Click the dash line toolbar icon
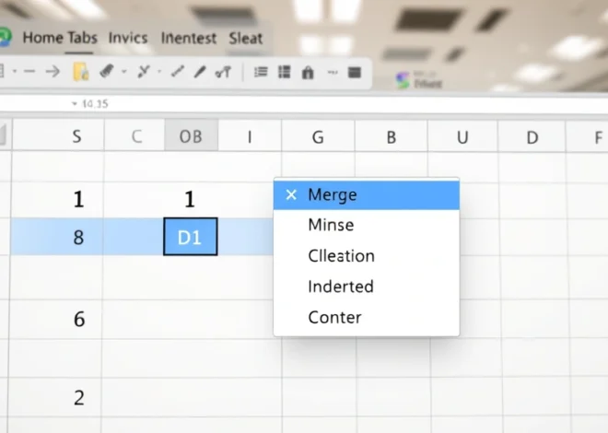Screen dimensions: 608x433 pos(29,71)
